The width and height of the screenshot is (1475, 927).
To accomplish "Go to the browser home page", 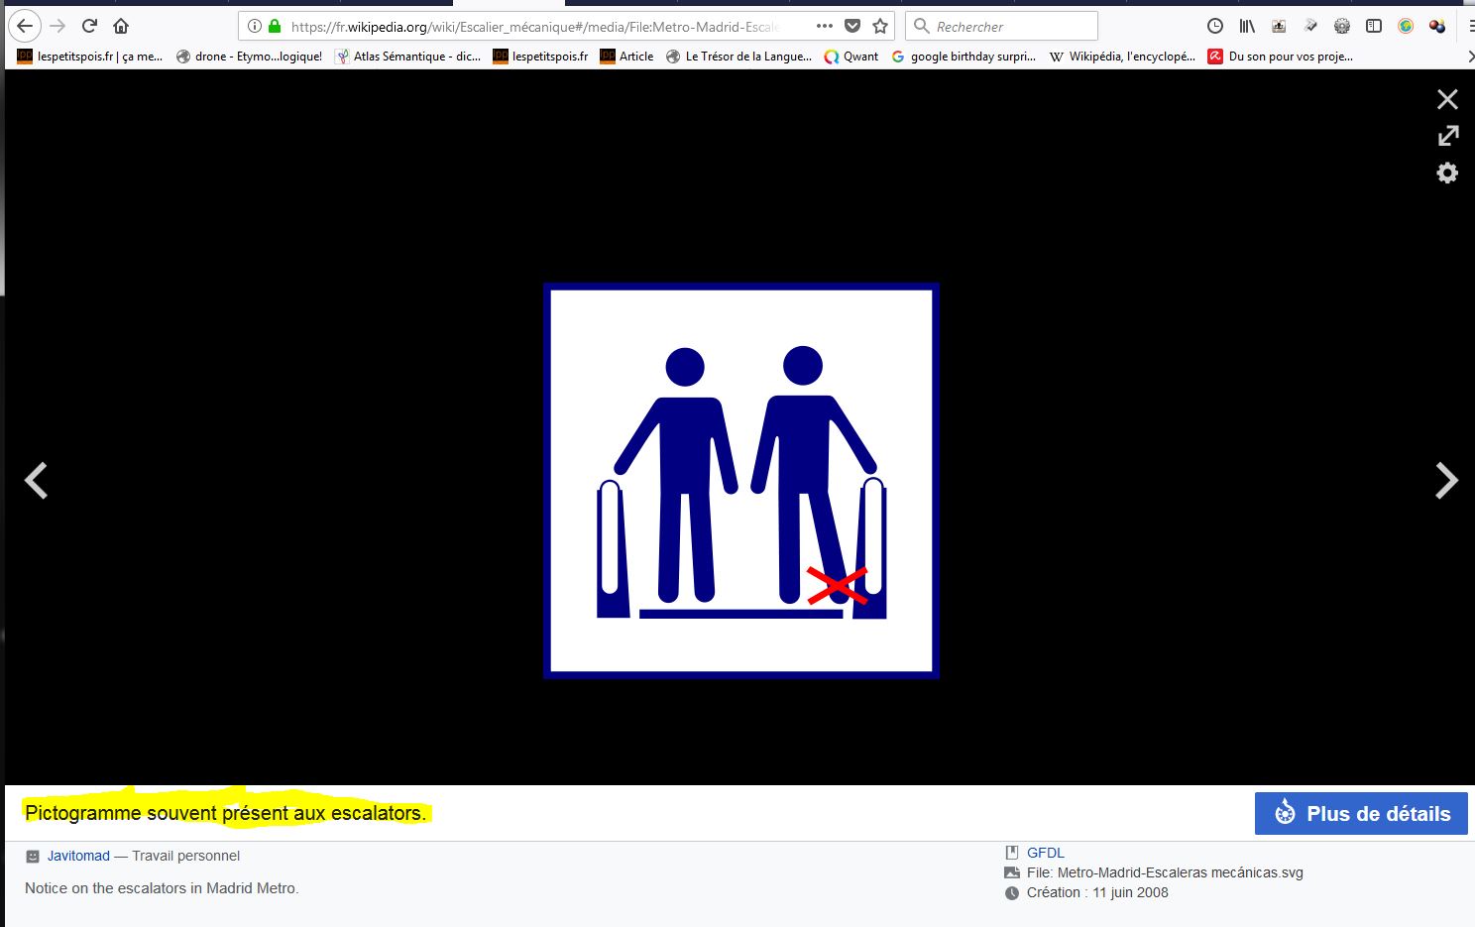I will [x=121, y=26].
